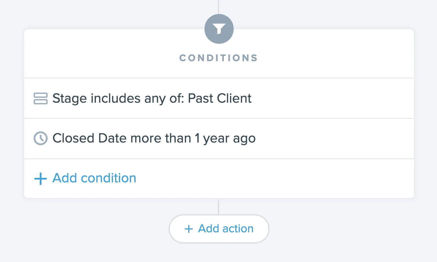Select the Conditions block title area
Viewport: 437px width, 262px height.
[x=218, y=58]
